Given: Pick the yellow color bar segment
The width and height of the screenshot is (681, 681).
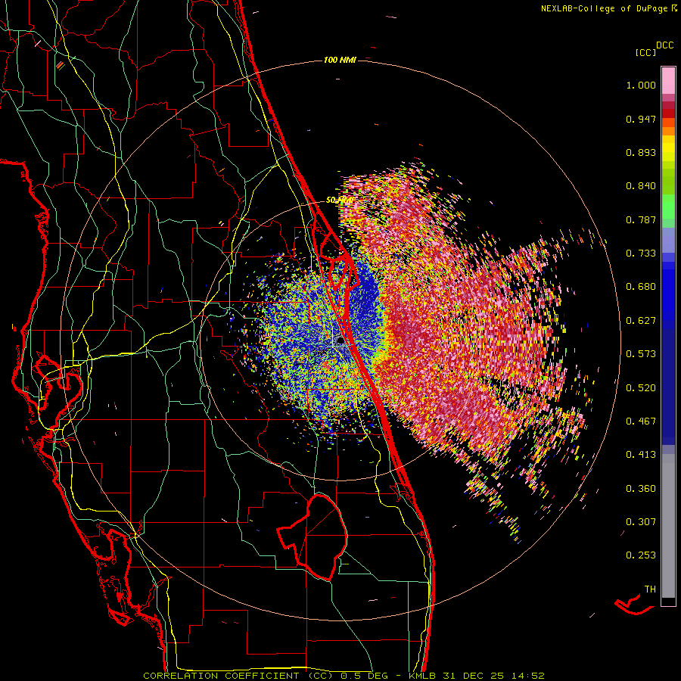Looking at the screenshot, I should click(x=668, y=148).
